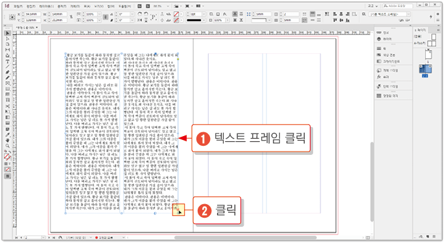This screenshot has width=444, height=243.
Task: Select the Selection tool (black arrow)
Action: point(8,33)
